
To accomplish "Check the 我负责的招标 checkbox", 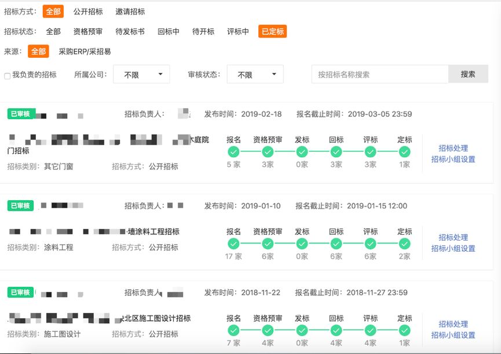I will [x=7, y=76].
